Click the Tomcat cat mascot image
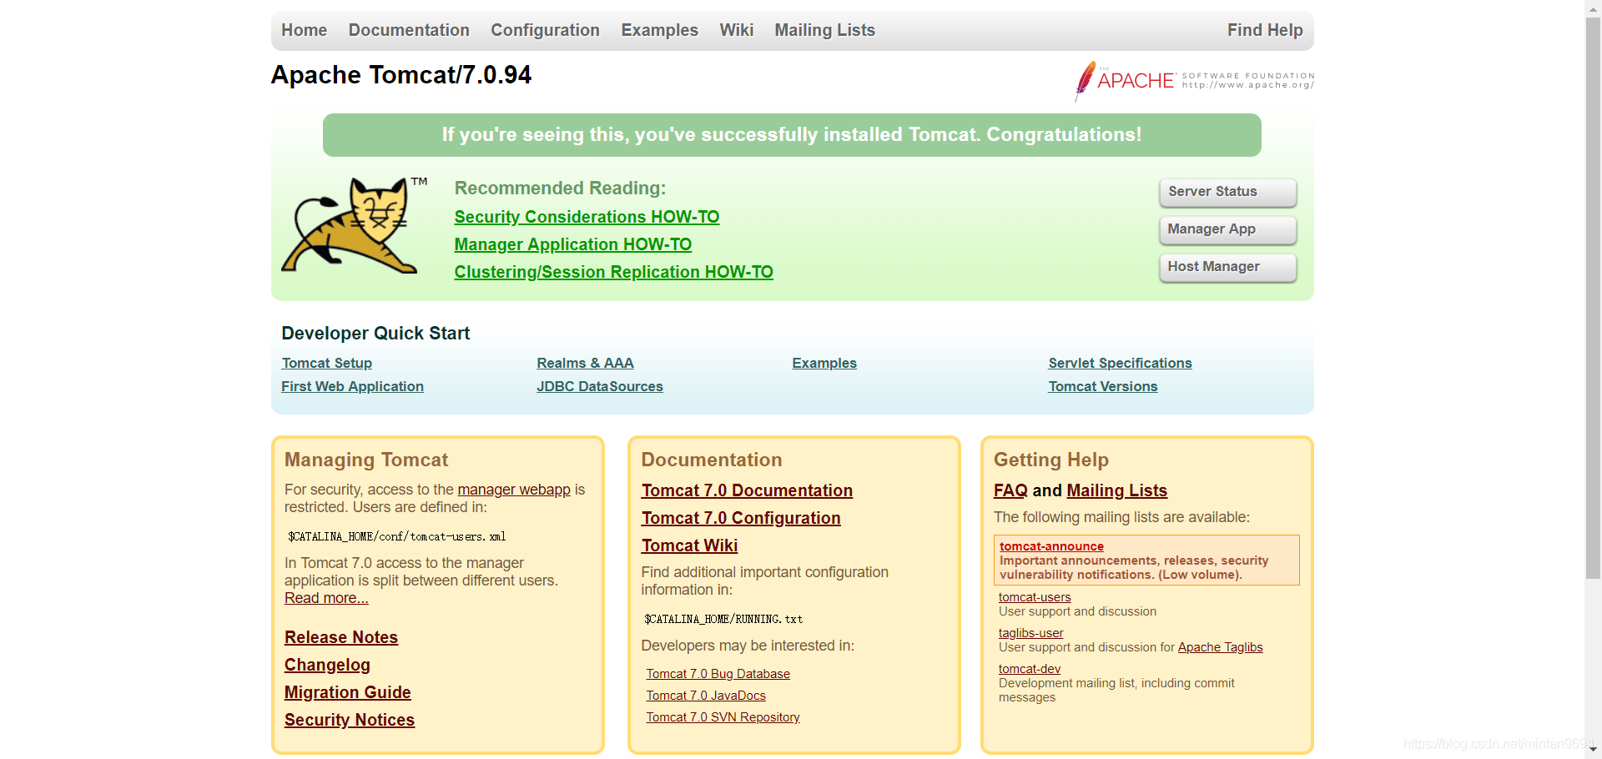The height and width of the screenshot is (759, 1602). pyautogui.click(x=352, y=225)
